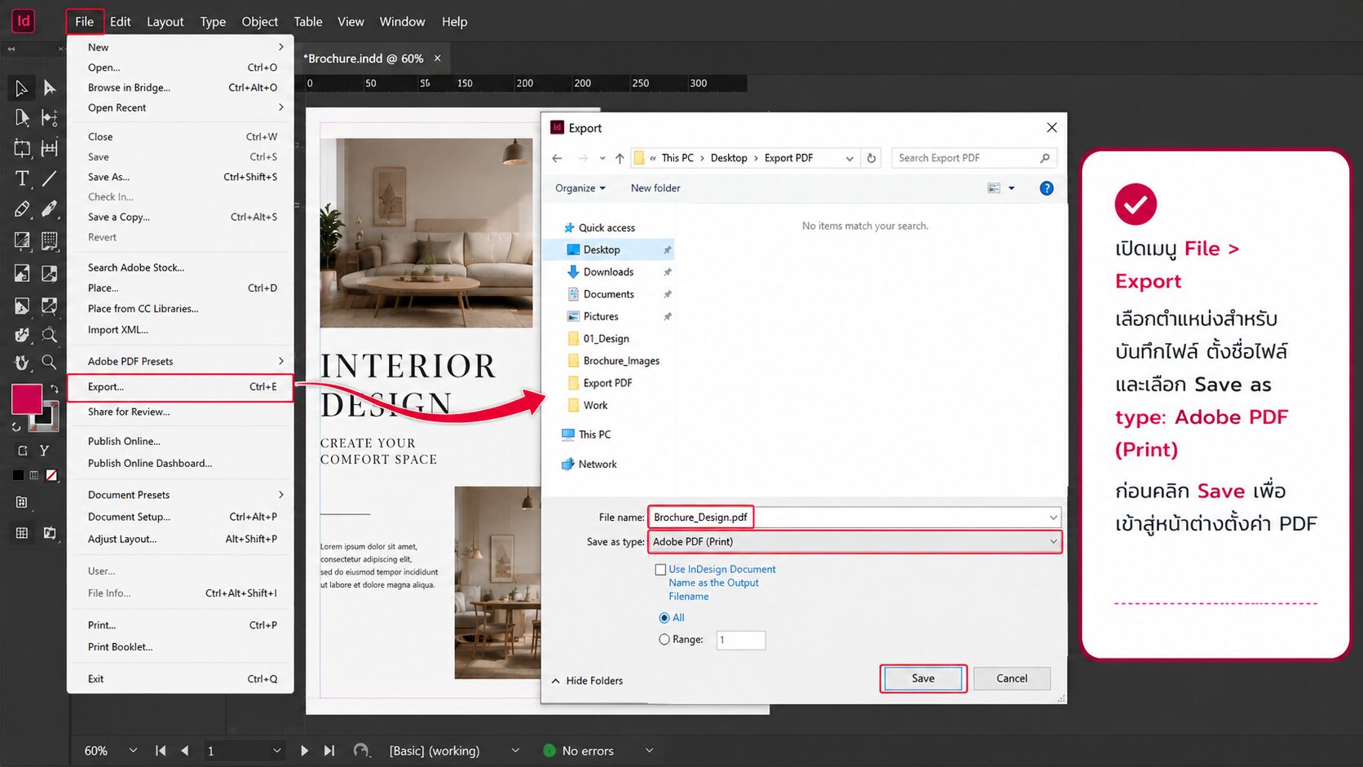Open help with the blue question icon
The image size is (1363, 767).
point(1047,188)
